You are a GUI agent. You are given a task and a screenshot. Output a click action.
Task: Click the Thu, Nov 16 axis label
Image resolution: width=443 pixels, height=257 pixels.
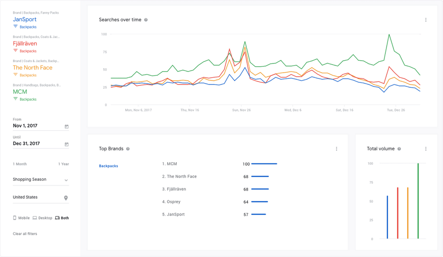[190, 110]
